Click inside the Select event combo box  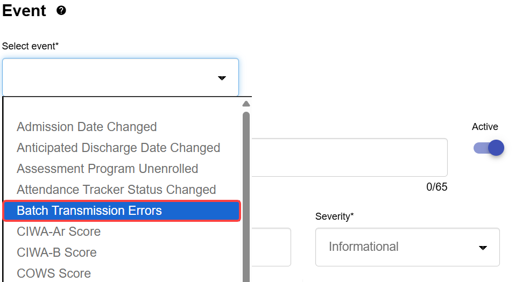(x=108, y=77)
